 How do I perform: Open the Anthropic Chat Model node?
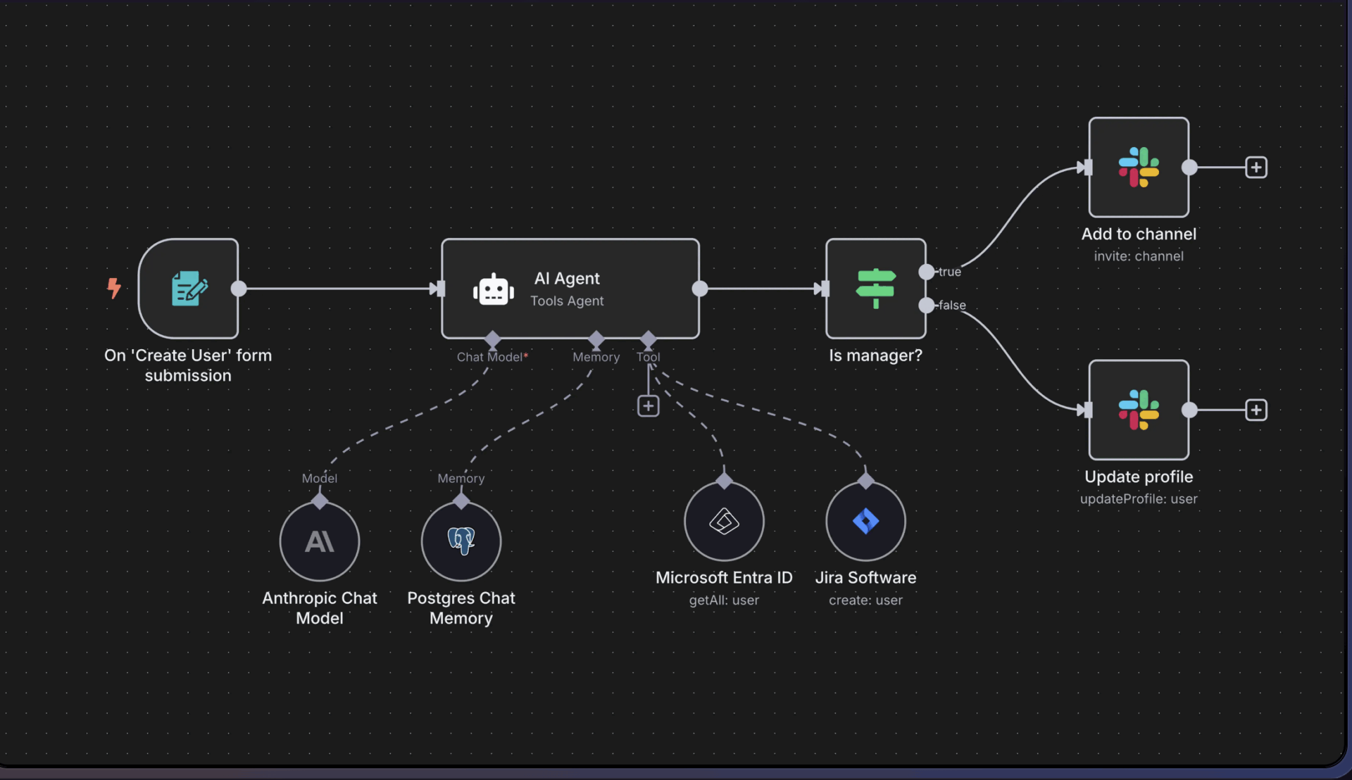(x=320, y=541)
